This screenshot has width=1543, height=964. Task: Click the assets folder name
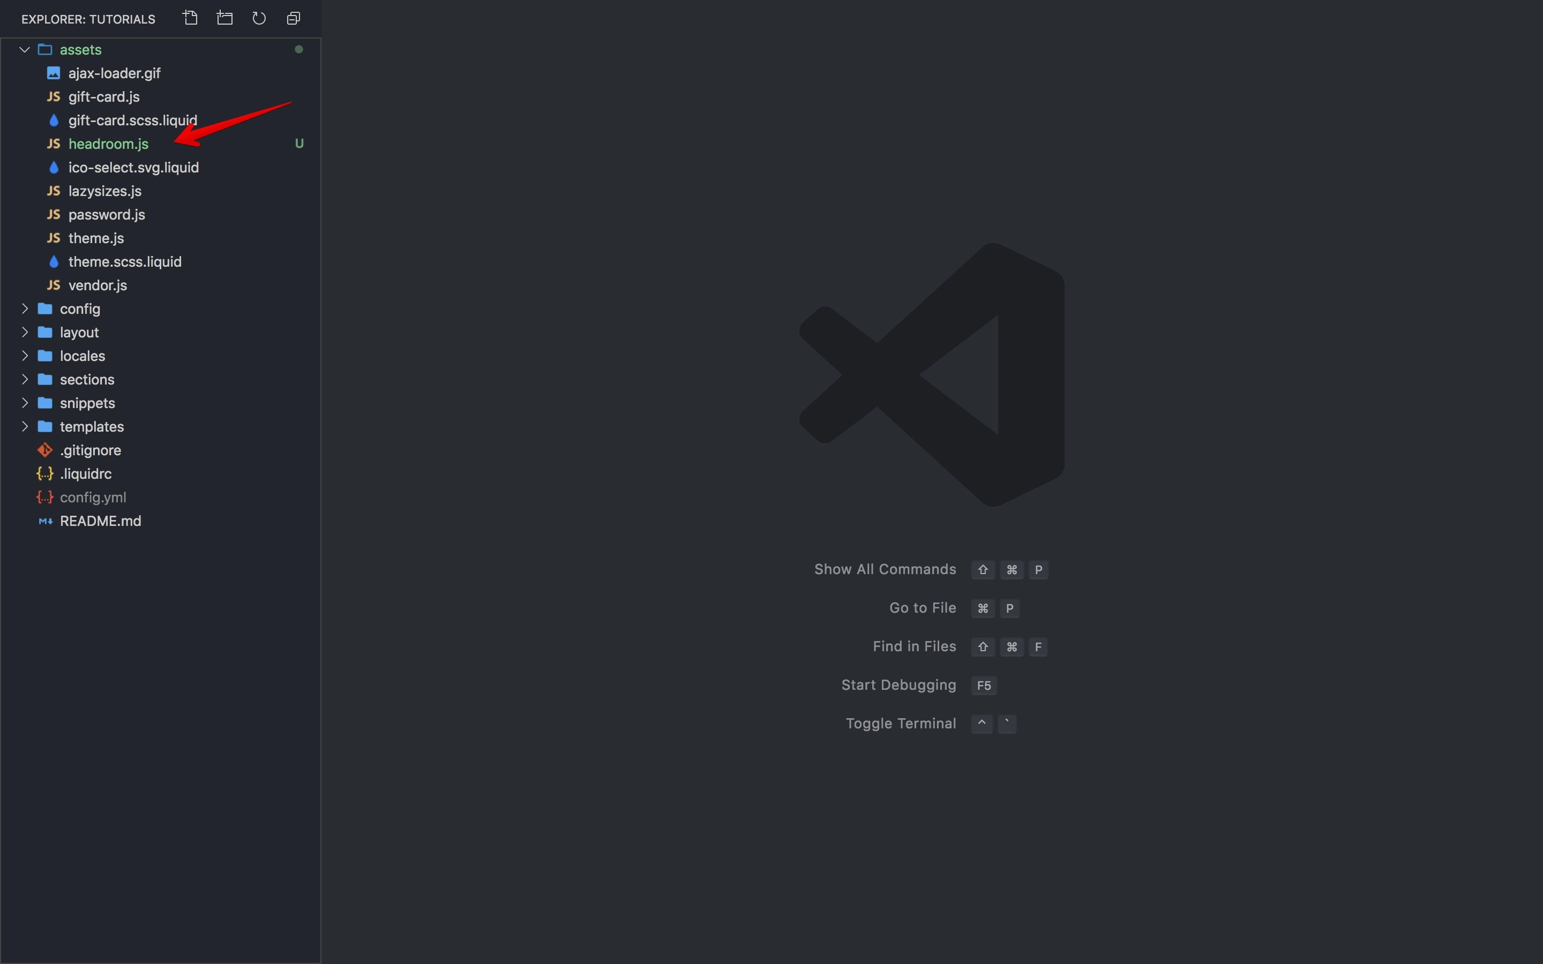[80, 50]
